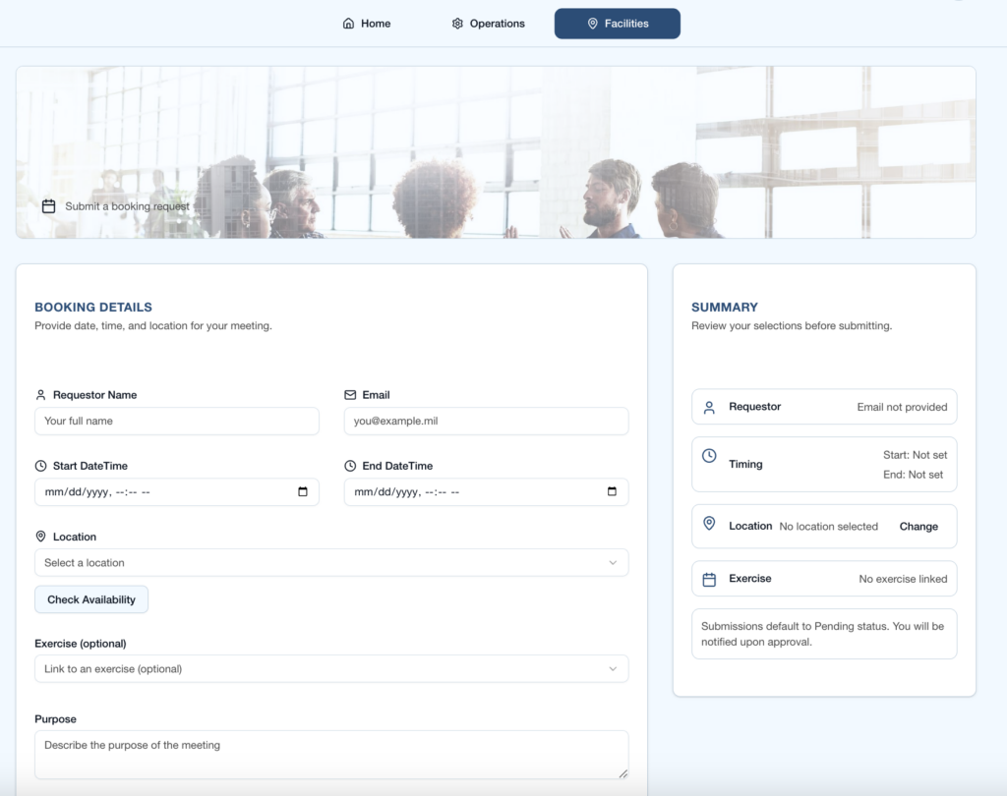1007x796 pixels.
Task: Click Change in Location summary row
Action: click(x=918, y=527)
